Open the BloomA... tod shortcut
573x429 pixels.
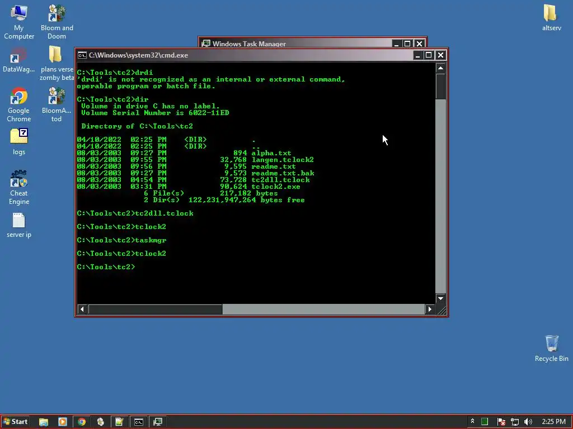pyautogui.click(x=57, y=104)
